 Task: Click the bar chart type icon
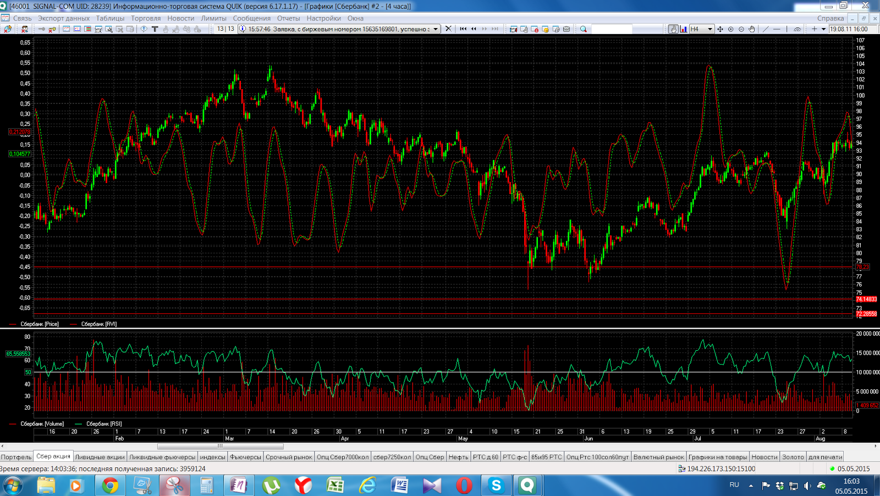(683, 29)
